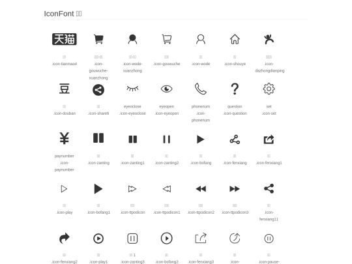This screenshot has width=352, height=264.
Task: Select the yen paynumber icon
Action: 64,138
